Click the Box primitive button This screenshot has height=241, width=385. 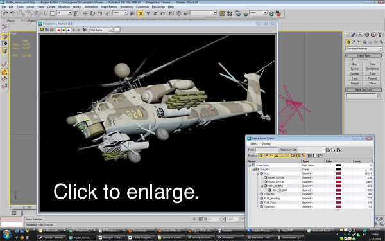click(355, 64)
